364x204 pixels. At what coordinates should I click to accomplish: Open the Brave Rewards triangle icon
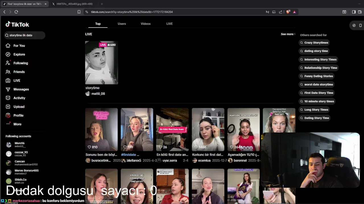point(294,12)
